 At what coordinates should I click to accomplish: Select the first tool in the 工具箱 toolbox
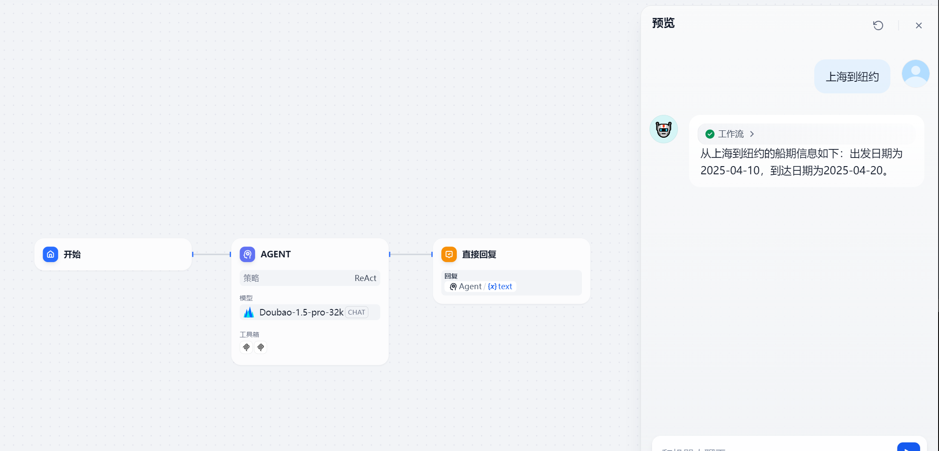(x=246, y=347)
